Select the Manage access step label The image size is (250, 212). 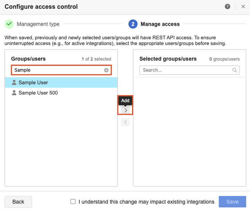click(160, 24)
